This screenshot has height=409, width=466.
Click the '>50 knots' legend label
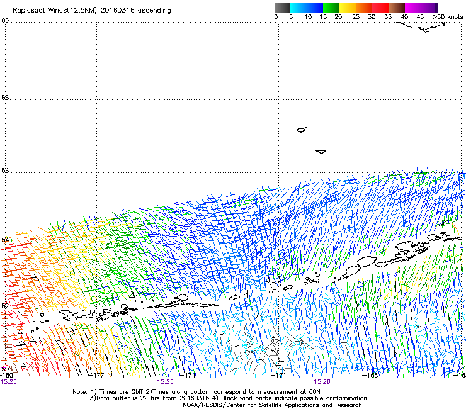448,17
